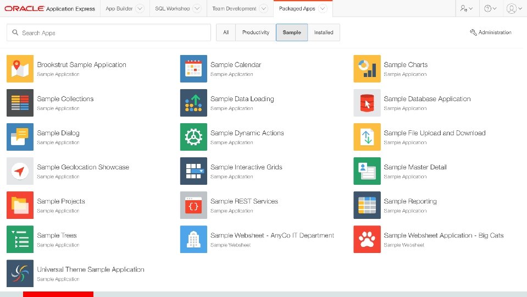The height and width of the screenshot is (297, 527).
Task: Click Sample Master Detail title
Action: [x=415, y=167]
